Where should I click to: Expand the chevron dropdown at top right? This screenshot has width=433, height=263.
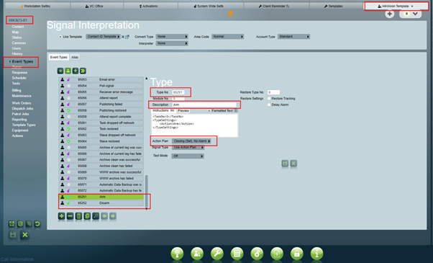[415, 14]
